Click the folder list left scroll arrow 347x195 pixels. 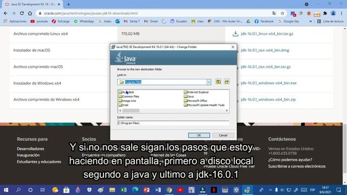pyautogui.click(x=120, y=110)
